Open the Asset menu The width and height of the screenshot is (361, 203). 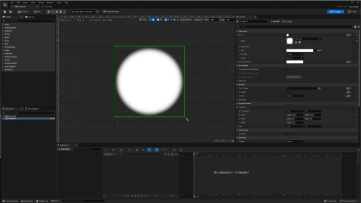pyautogui.click(x=26, y=3)
